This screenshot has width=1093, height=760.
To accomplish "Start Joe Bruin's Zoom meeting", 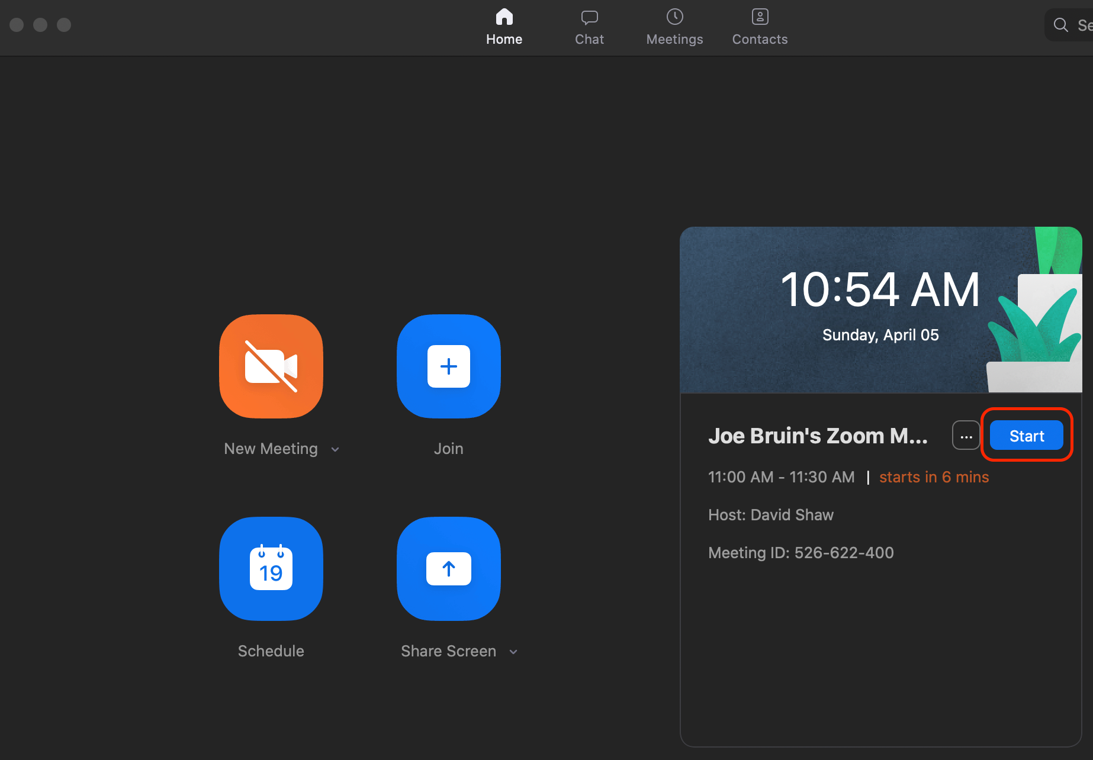I will (x=1027, y=436).
